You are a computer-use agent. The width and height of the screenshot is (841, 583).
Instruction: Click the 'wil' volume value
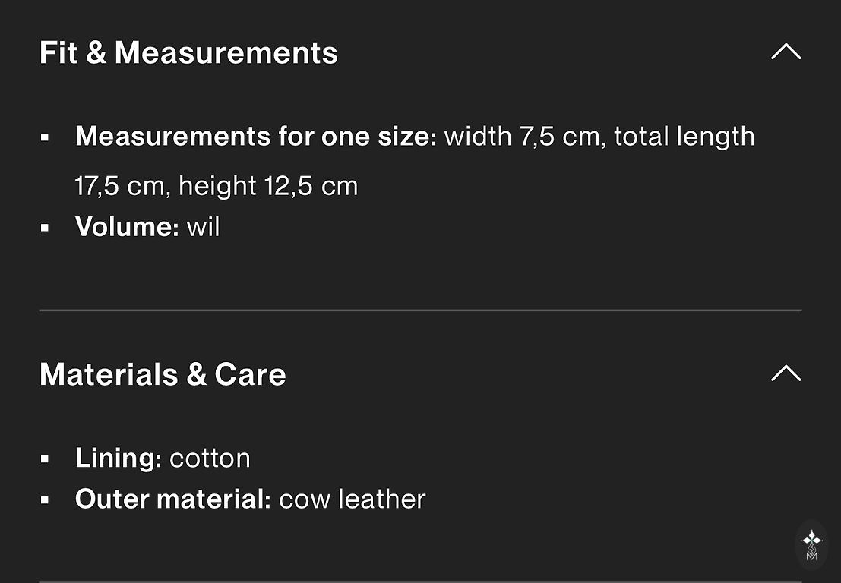click(x=203, y=227)
